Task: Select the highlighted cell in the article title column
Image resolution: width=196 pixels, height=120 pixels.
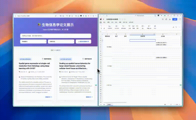Action: coord(142,40)
